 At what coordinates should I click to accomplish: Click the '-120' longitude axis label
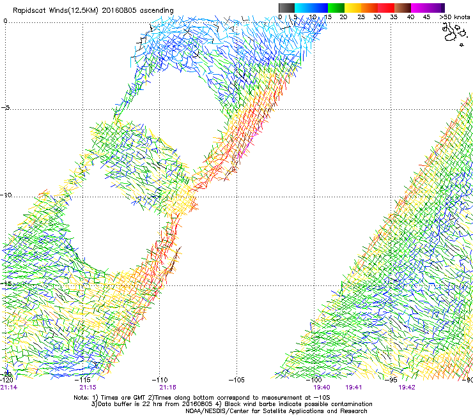(6, 380)
